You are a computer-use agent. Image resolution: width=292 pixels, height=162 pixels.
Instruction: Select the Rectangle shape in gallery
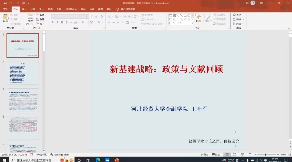click(185, 16)
